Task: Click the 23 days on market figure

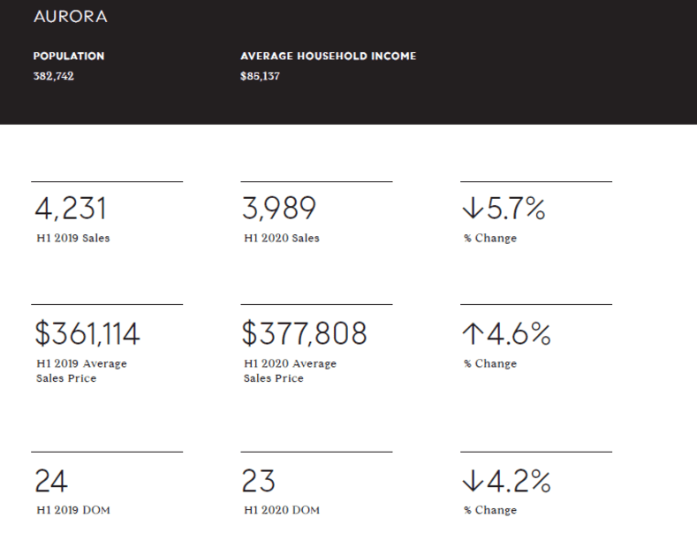Action: [x=259, y=481]
